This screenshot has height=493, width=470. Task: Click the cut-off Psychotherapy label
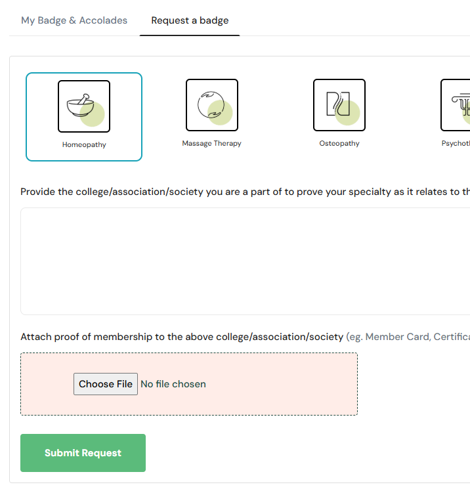[x=456, y=143]
